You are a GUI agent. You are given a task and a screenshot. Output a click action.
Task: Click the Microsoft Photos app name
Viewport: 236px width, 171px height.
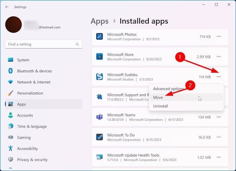(122, 34)
